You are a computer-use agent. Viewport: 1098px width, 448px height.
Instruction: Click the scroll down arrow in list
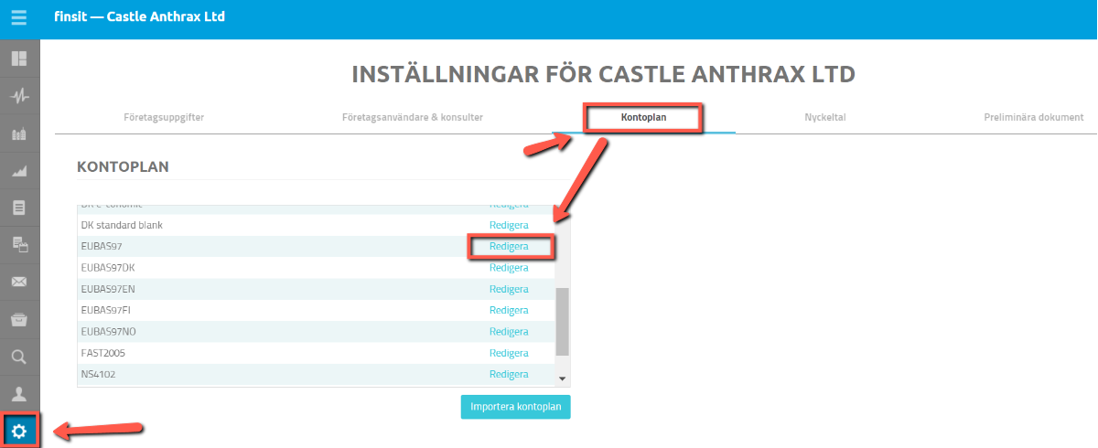(563, 379)
